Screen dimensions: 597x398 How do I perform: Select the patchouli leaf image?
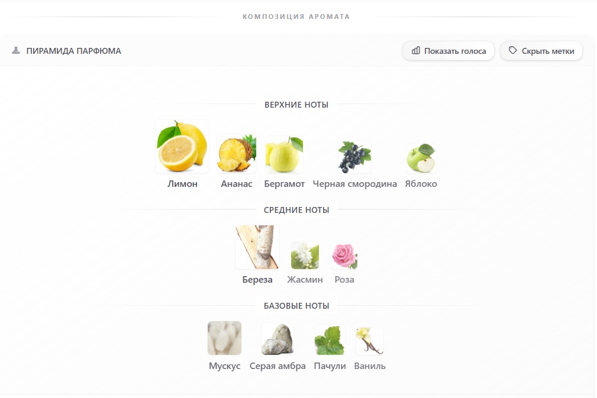[x=330, y=340]
